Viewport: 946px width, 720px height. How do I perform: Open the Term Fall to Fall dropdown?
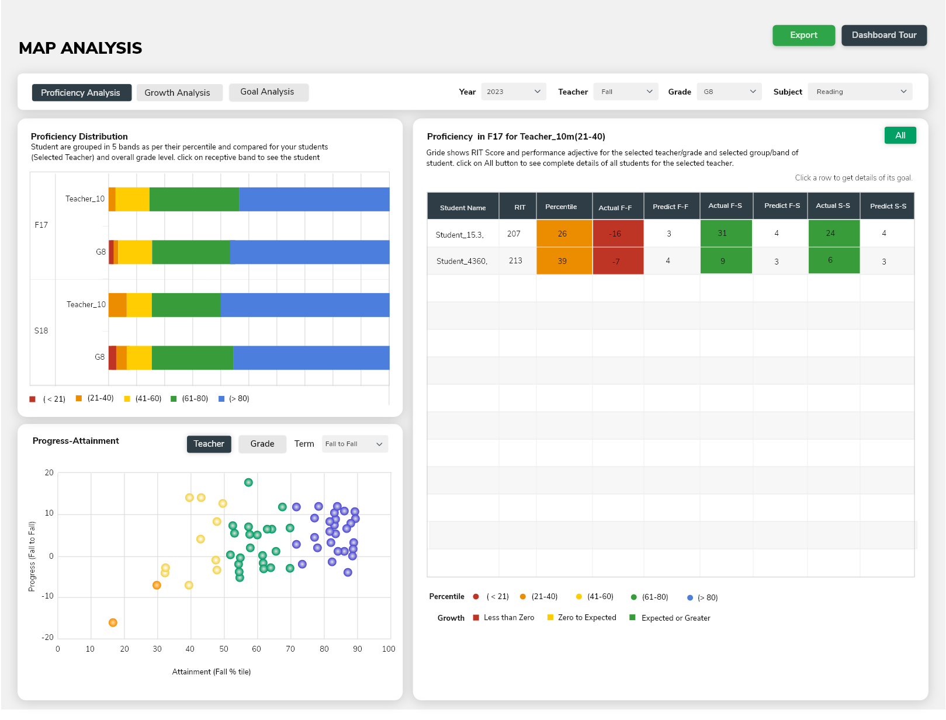coord(355,444)
